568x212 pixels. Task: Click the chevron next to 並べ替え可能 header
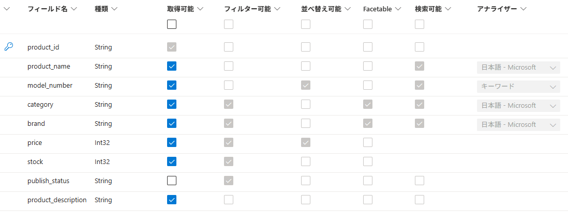(x=348, y=9)
